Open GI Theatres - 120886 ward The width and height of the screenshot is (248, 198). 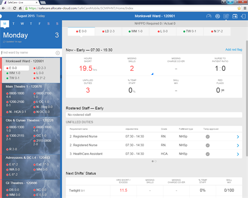(21, 183)
